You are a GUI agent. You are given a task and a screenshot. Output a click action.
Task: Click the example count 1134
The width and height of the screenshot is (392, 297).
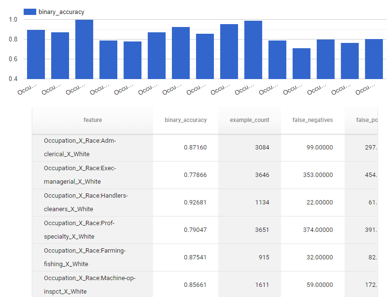coord(262,202)
